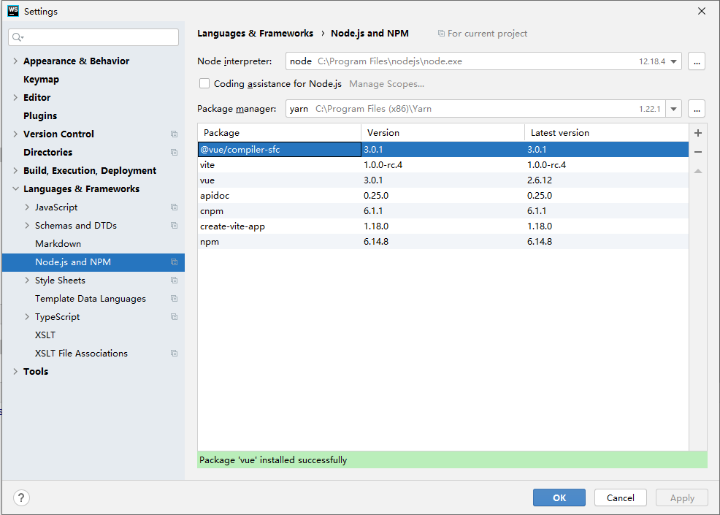Click project-level icon beside Directories
Viewport: 720px width, 515px height.
pos(174,152)
